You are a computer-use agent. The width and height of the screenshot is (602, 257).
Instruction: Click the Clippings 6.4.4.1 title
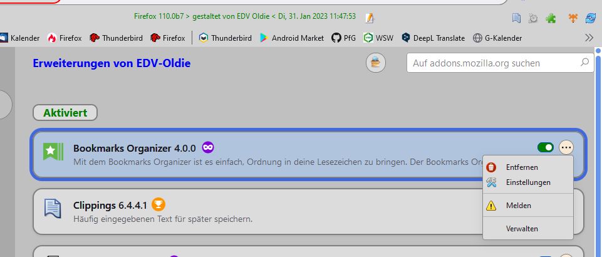pos(110,206)
